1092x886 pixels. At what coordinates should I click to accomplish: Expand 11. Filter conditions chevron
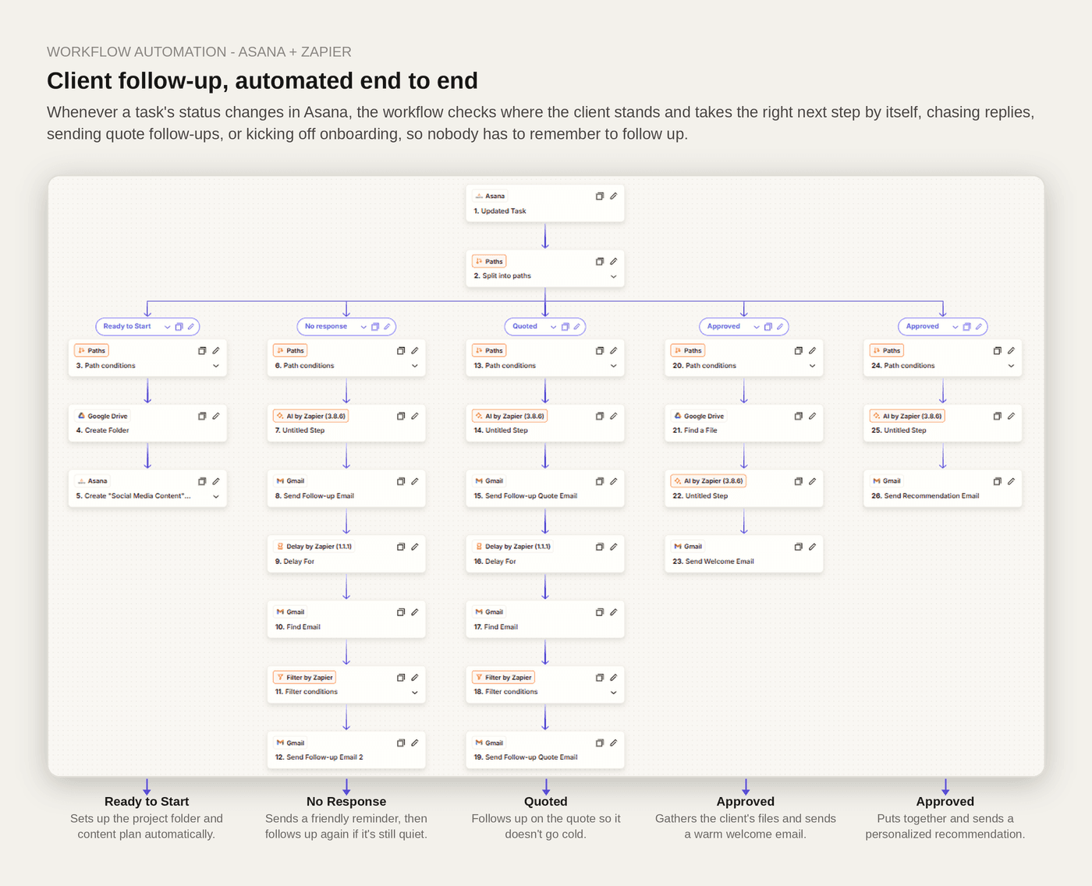coord(415,693)
